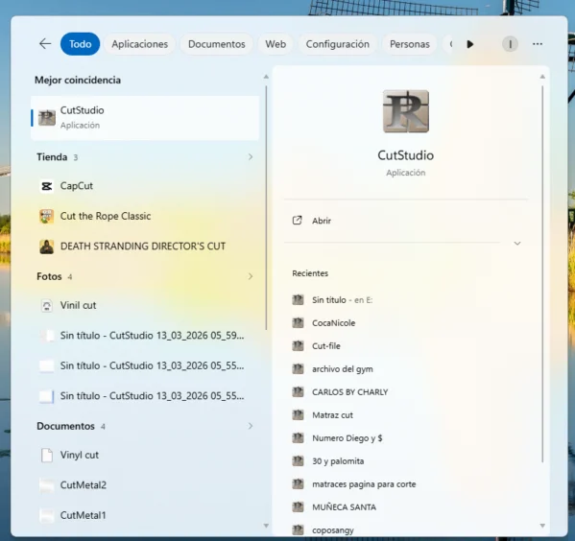Switch to the Web tab

[276, 44]
